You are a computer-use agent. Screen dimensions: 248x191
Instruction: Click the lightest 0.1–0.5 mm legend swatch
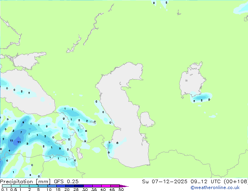tap(7, 186)
